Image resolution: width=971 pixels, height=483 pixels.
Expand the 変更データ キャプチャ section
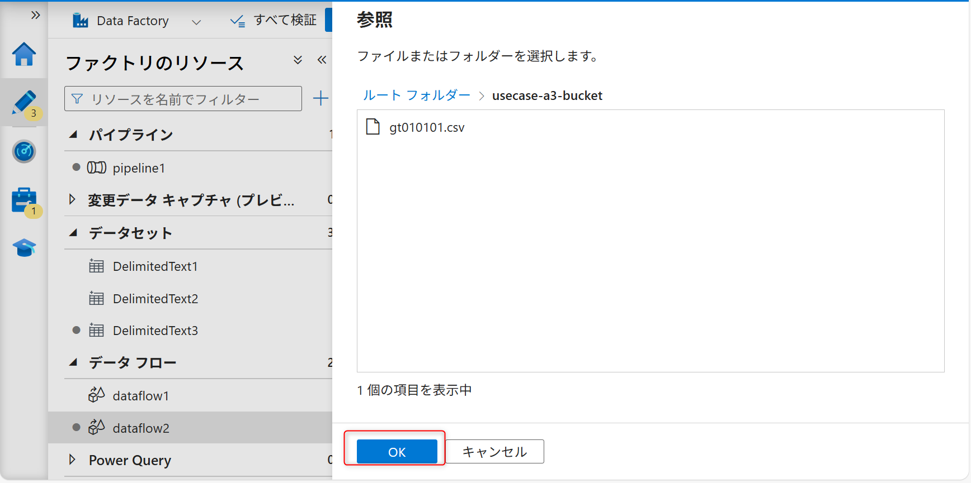[x=72, y=199]
